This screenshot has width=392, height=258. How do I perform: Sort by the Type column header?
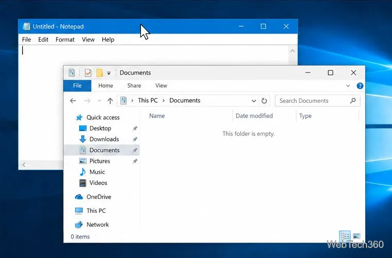pos(305,116)
